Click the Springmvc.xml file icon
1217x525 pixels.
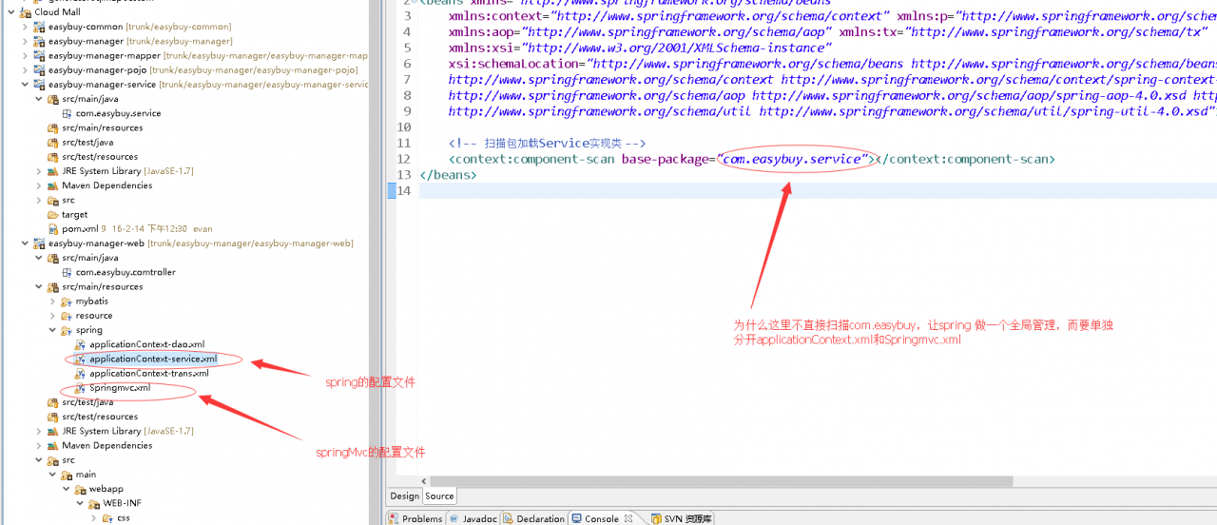tap(81, 388)
